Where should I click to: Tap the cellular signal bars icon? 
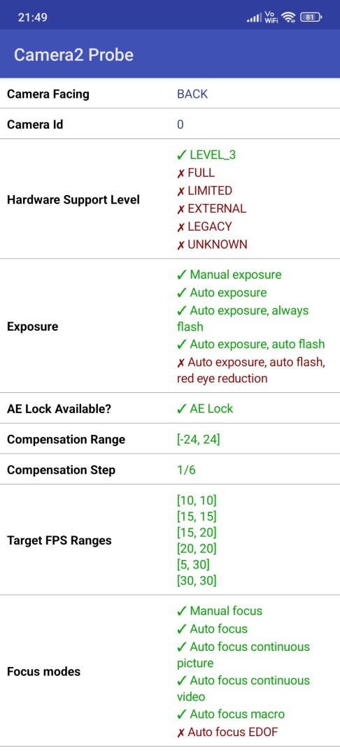coord(254,17)
